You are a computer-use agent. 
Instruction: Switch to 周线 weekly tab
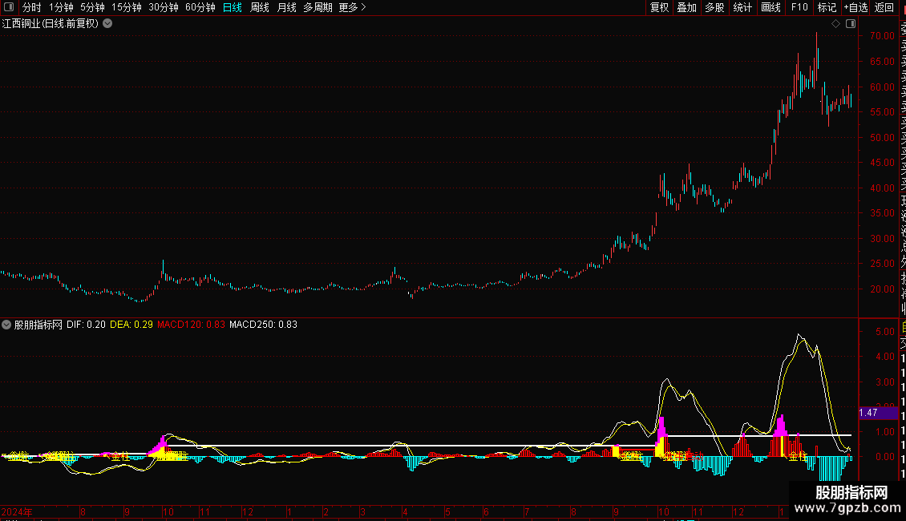[260, 7]
